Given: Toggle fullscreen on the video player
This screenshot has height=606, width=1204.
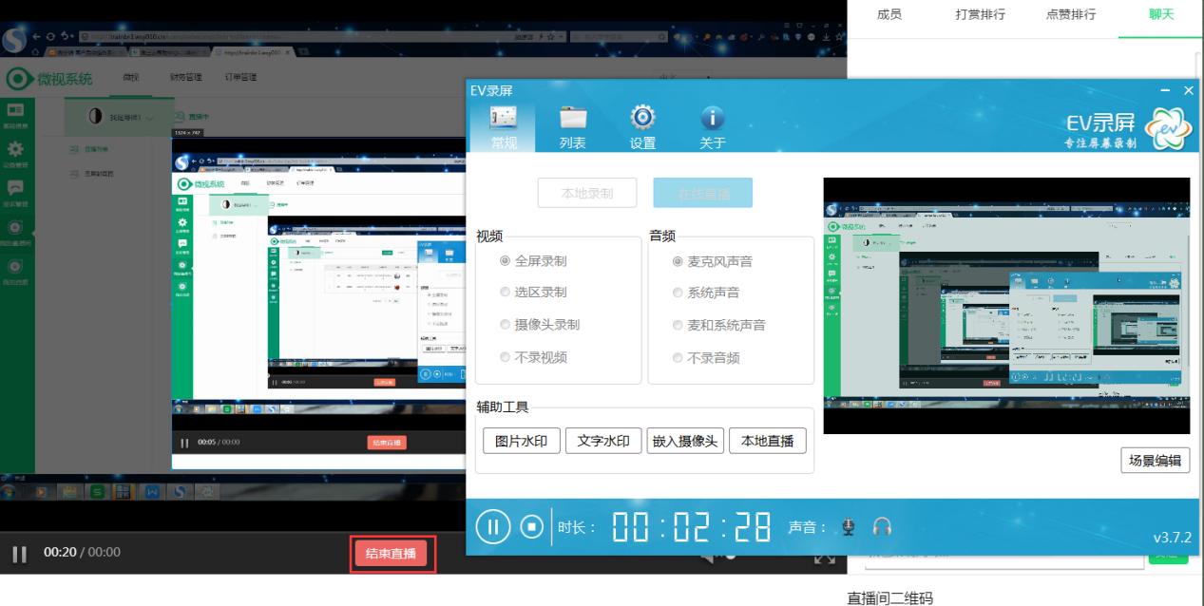Looking at the screenshot, I should point(825,559).
